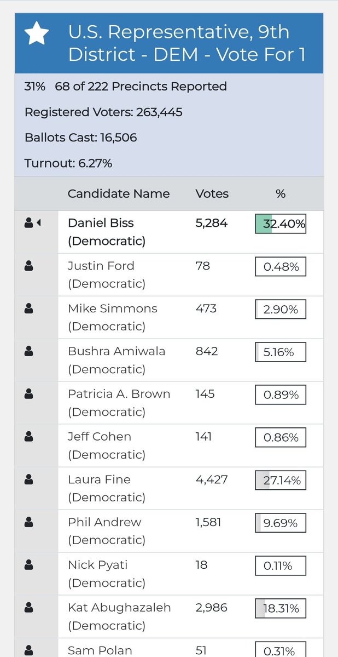Click Kat Abughazaleh 18.31% percentage bar
The width and height of the screenshot is (338, 657).
click(281, 608)
